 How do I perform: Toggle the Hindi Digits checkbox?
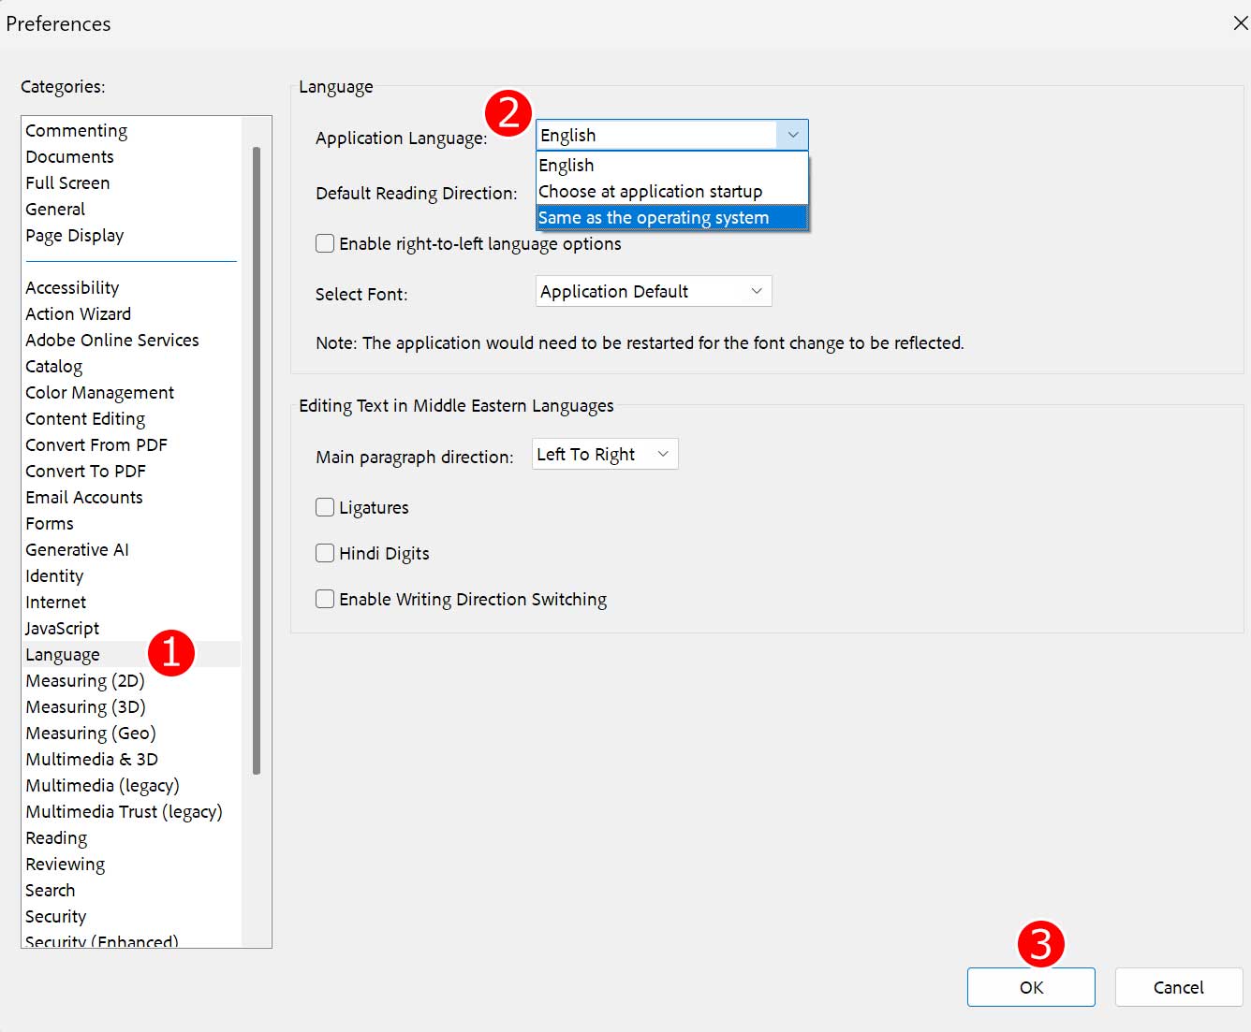[x=325, y=553]
